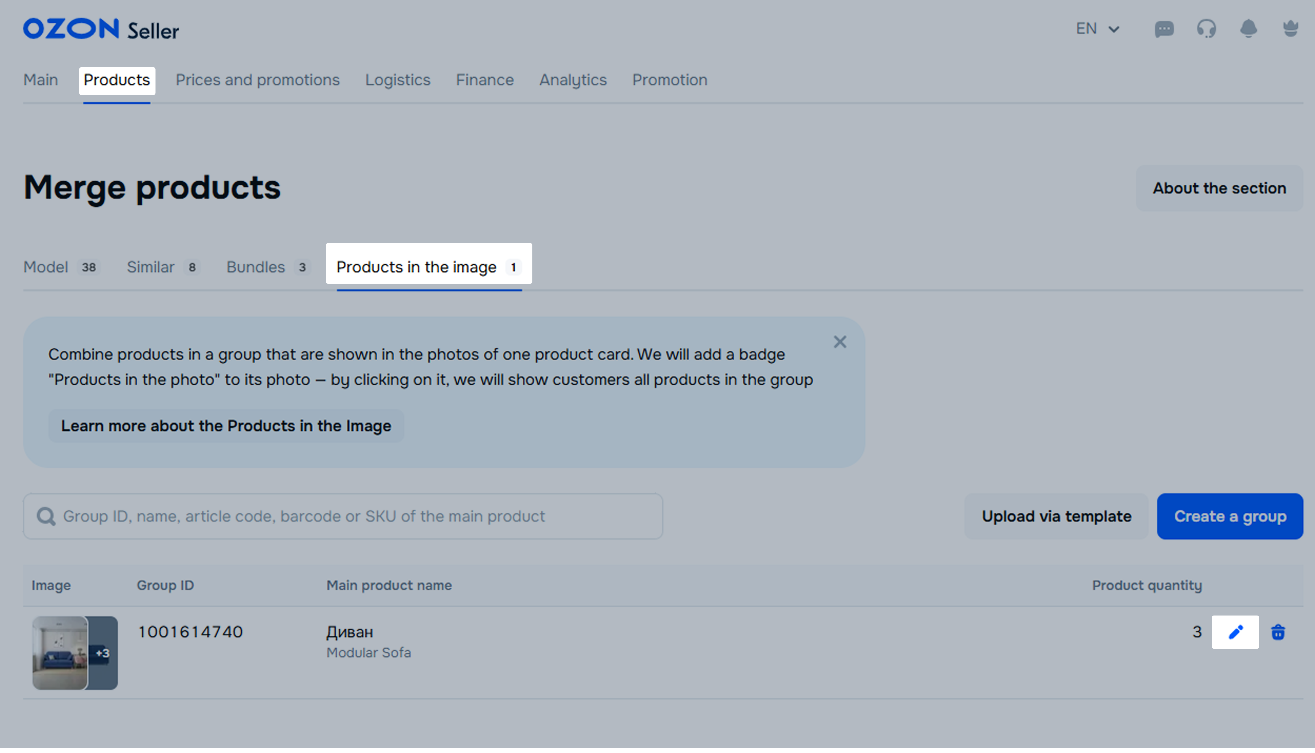
Task: Open the crown profile icon
Action: click(x=1290, y=29)
